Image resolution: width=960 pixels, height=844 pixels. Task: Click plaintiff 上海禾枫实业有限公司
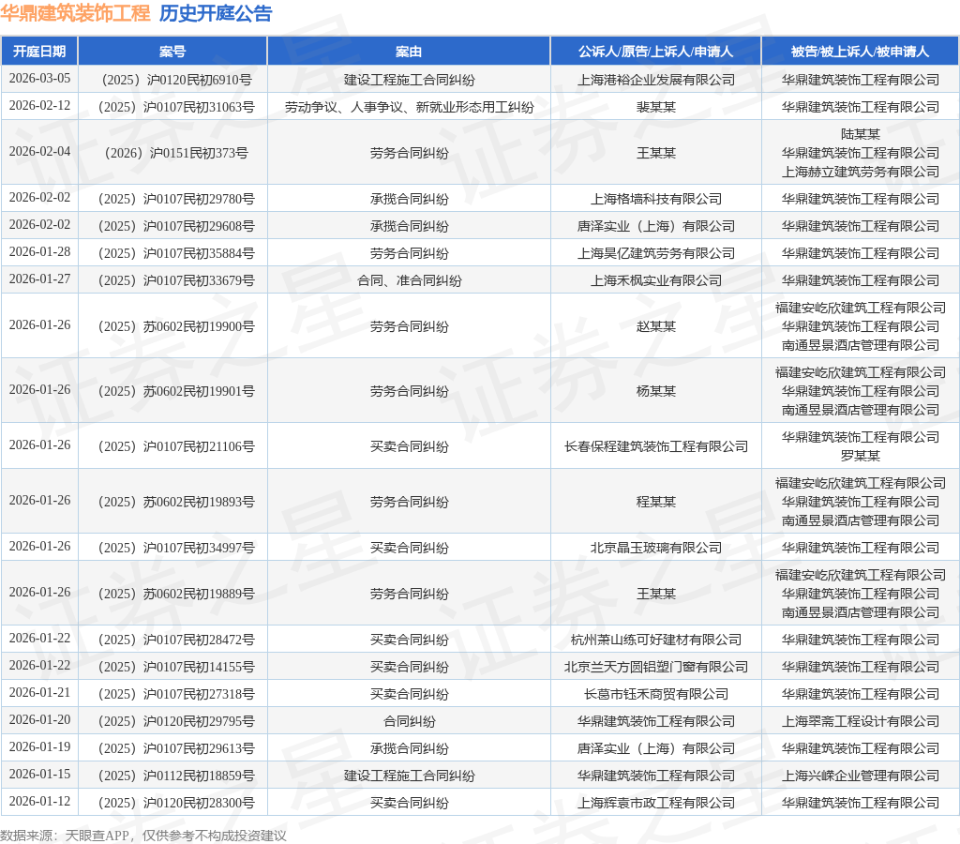click(x=655, y=279)
